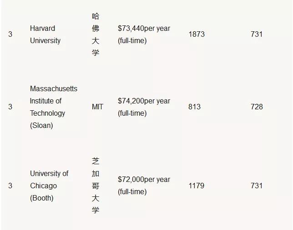Click Chicago's enrollment figure 1179
This screenshot has width=293, height=230.
pyautogui.click(x=197, y=186)
